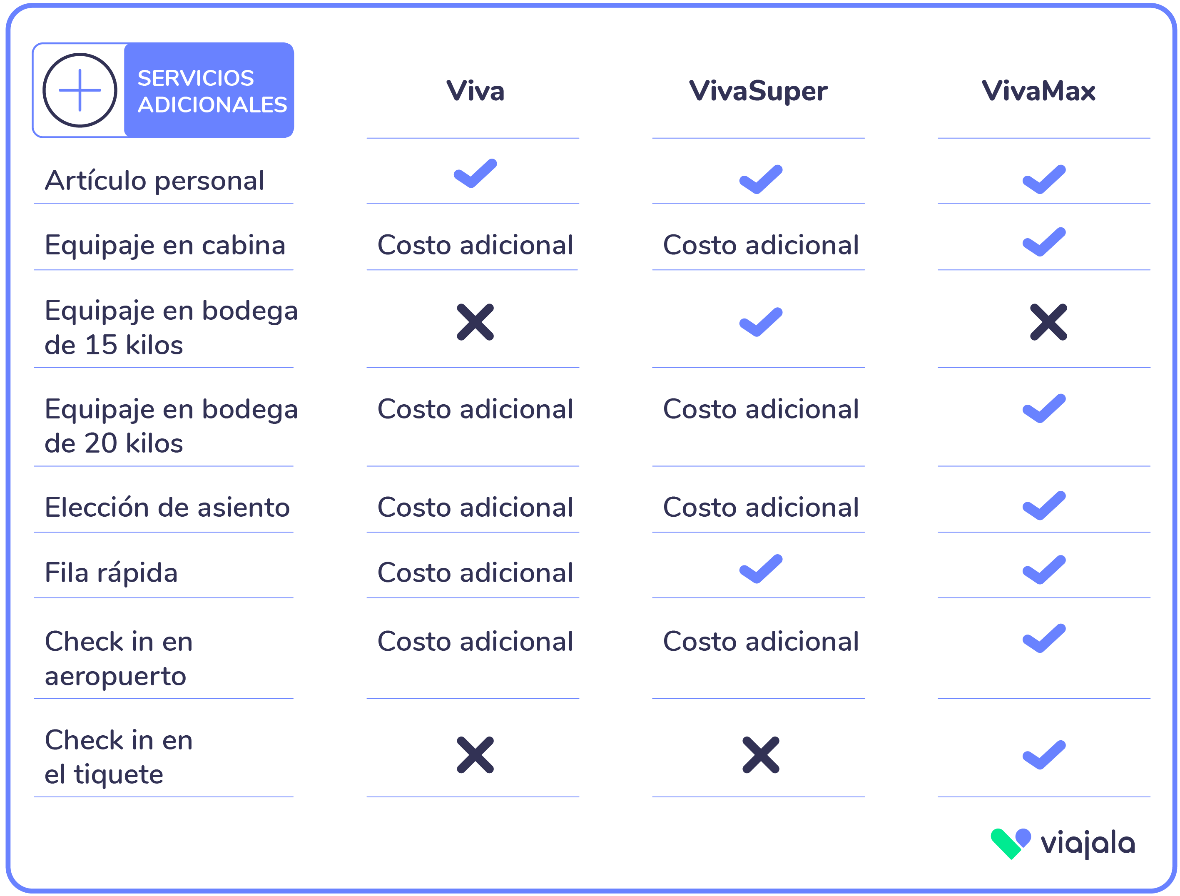Click the plus circle icon beside Servicios Adicionales
The width and height of the screenshot is (1180, 896).
[x=80, y=90]
